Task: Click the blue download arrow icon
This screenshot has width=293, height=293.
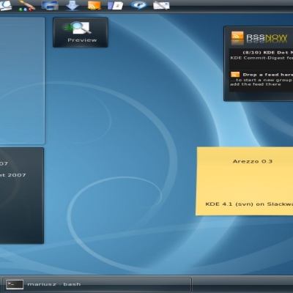Action: (73, 5)
